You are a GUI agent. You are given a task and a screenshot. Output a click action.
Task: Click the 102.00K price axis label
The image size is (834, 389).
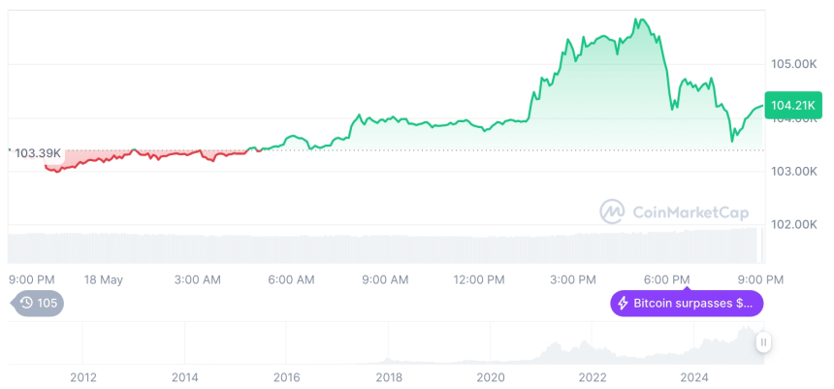(792, 224)
